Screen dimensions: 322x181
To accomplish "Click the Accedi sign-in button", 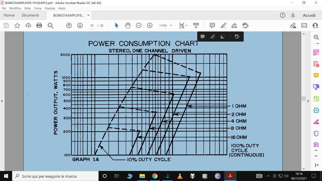I will [x=309, y=15].
